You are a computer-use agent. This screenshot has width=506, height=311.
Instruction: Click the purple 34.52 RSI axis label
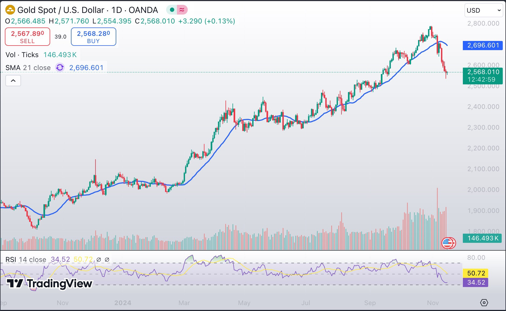point(476,282)
